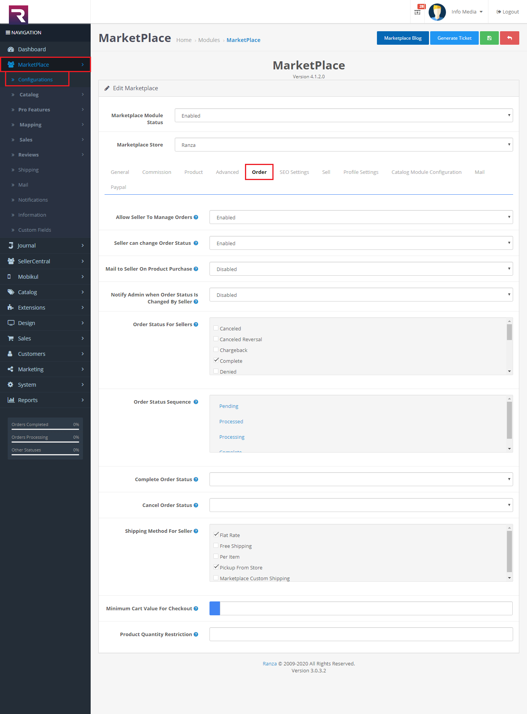Open Allow Seller To Manage Orders dropdown
The height and width of the screenshot is (714, 527).
361,217
